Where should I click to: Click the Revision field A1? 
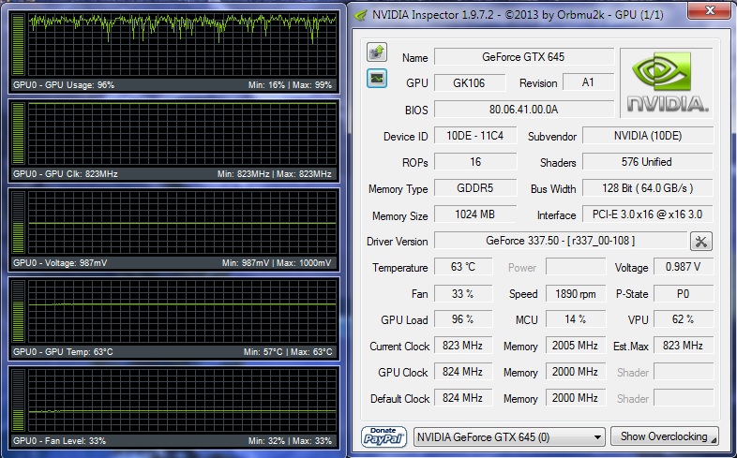[588, 82]
